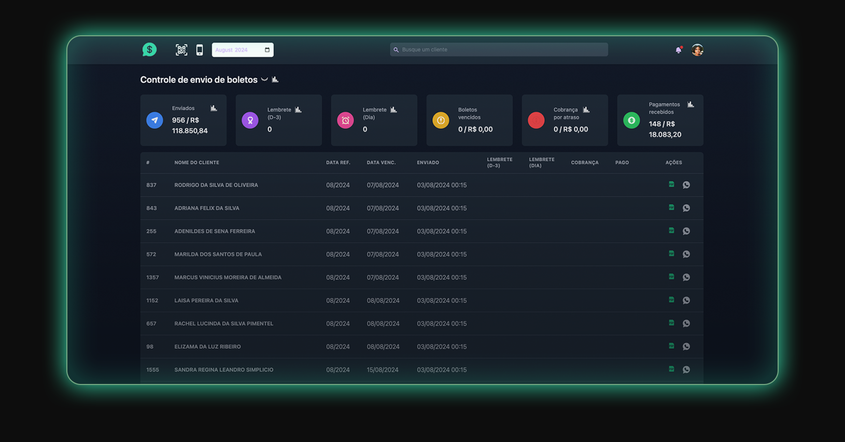The image size is (845, 442).
Task: Click the 'PAGO' column header
Action: click(622, 163)
